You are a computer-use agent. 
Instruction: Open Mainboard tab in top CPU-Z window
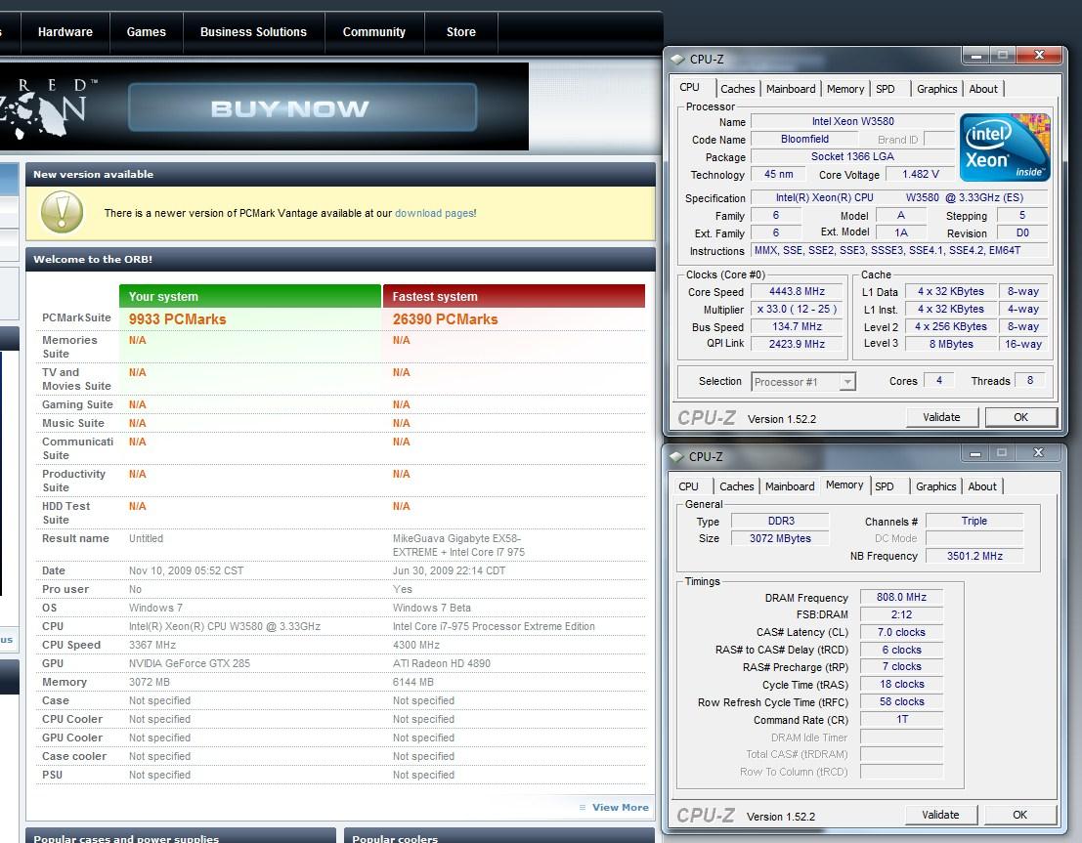[791, 89]
